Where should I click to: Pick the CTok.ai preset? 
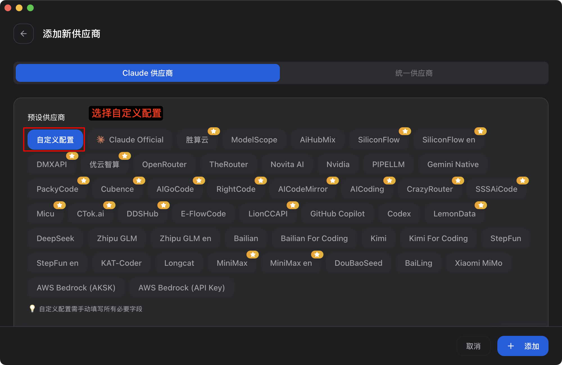coord(90,214)
